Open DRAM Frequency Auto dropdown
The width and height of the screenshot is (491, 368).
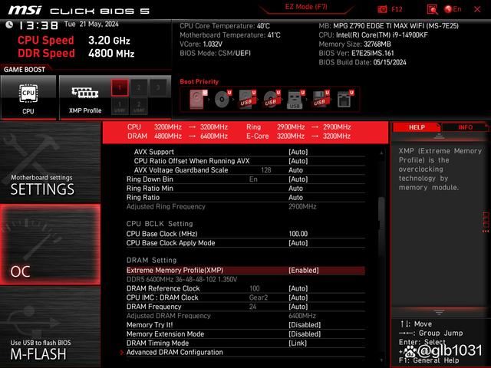pos(298,307)
